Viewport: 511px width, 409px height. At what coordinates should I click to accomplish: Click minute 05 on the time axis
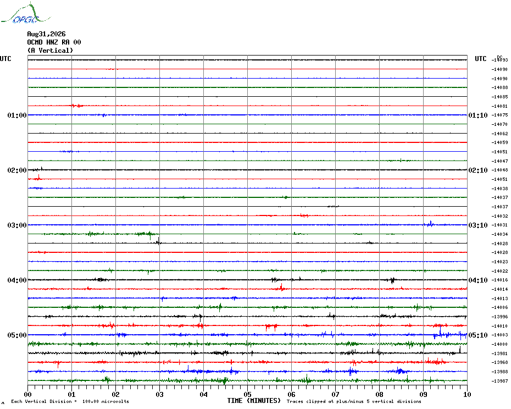tap(248, 394)
